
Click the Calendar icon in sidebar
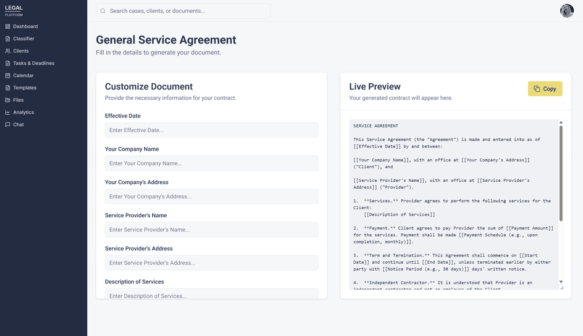pyautogui.click(x=8, y=75)
